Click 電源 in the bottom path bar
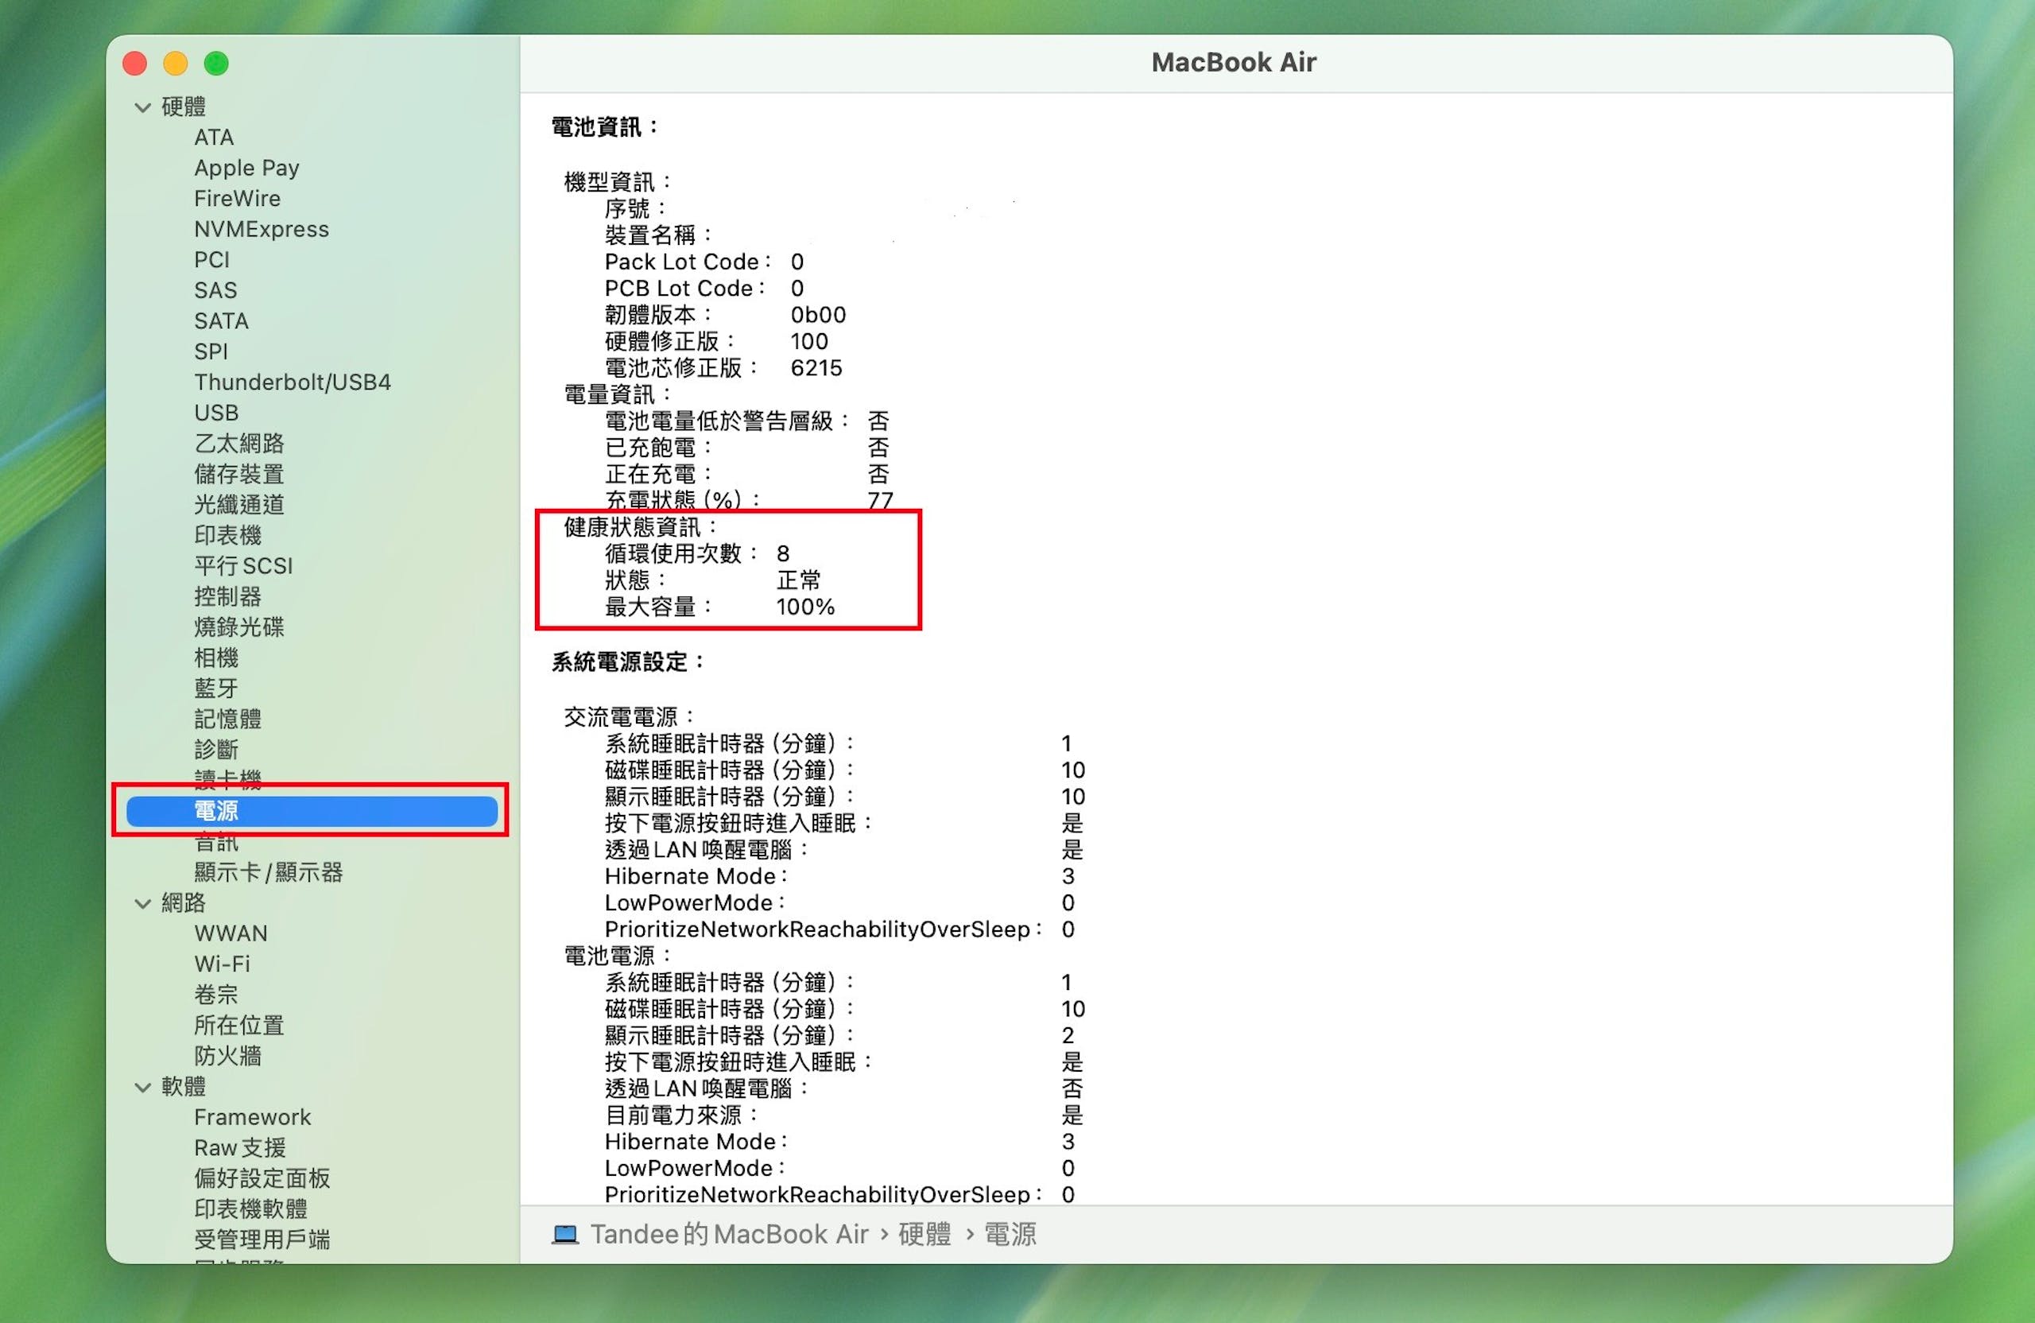 click(1010, 1234)
